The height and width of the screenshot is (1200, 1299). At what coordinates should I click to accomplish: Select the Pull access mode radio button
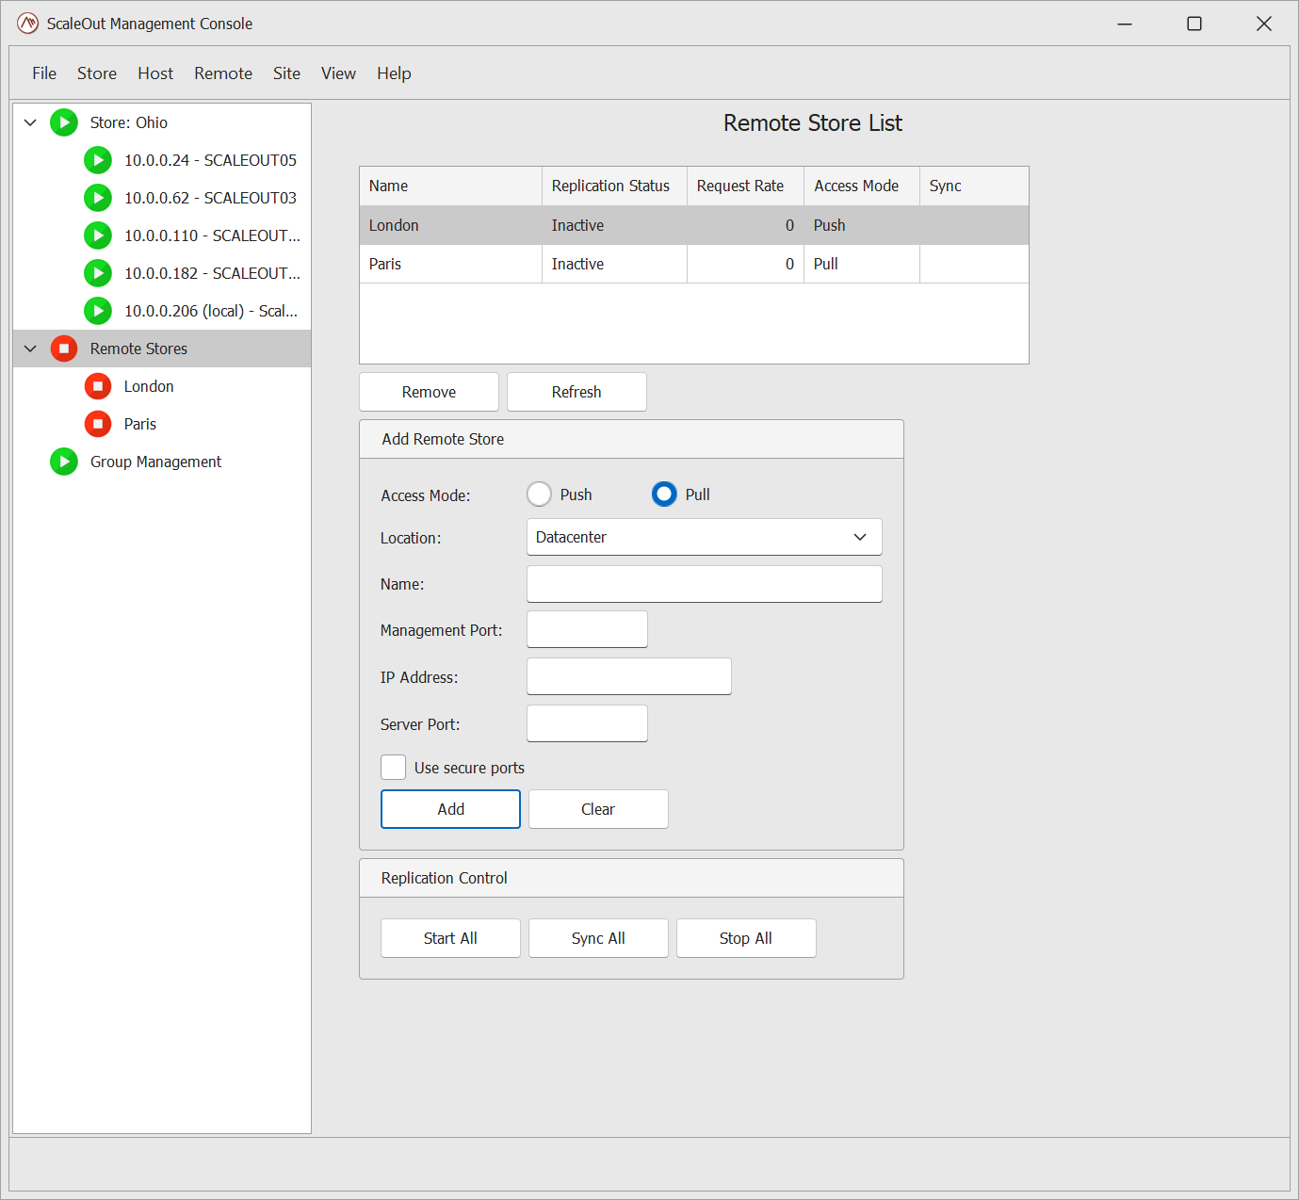point(664,494)
